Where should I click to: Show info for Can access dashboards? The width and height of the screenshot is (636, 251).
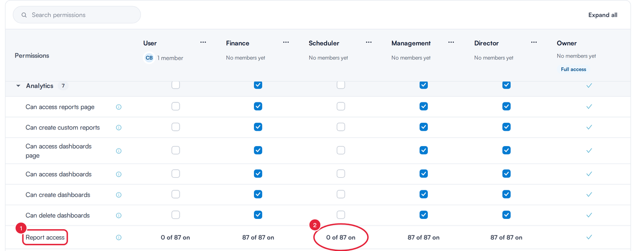point(119,174)
